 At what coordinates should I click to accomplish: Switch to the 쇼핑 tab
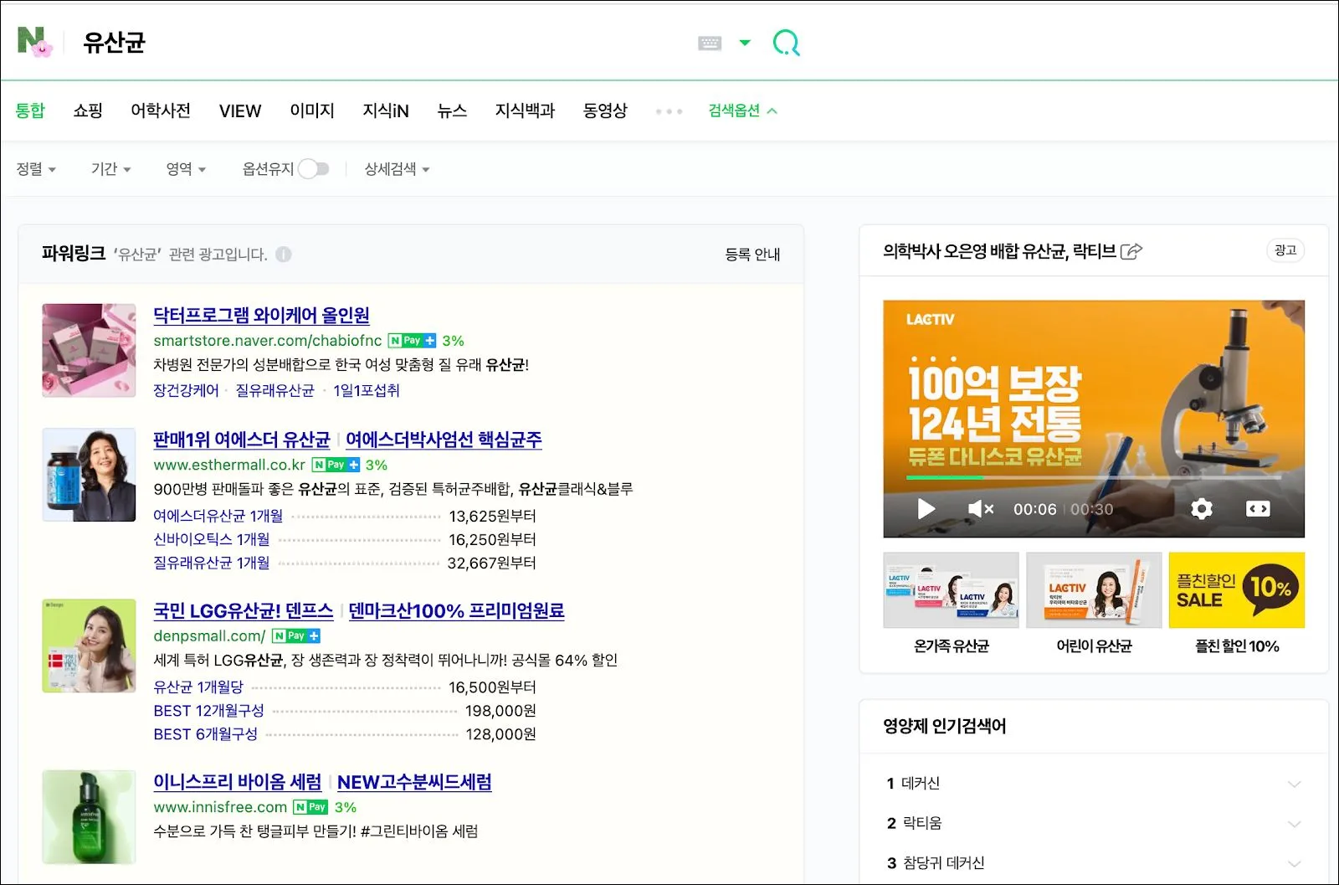tap(88, 111)
